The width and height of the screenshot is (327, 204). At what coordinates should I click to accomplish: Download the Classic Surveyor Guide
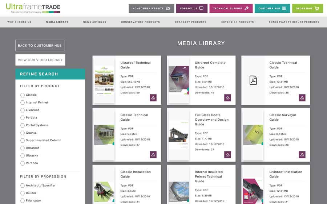tap(302, 155)
